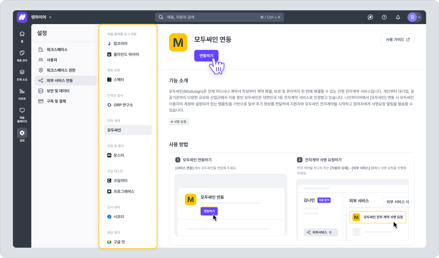Select 구독 및 결제 settings menu item
Image resolution: width=439 pixels, height=258 pixels.
coord(65,101)
